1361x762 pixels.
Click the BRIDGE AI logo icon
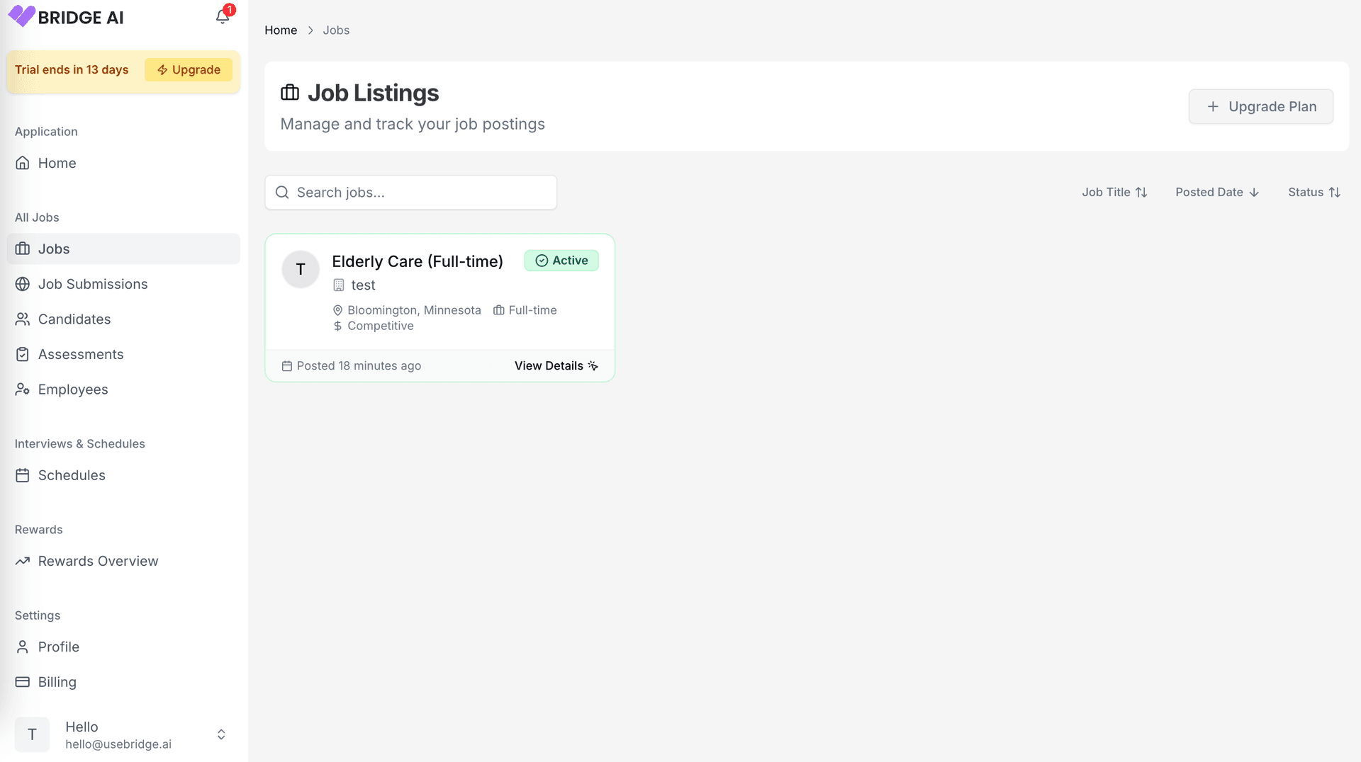pos(21,16)
